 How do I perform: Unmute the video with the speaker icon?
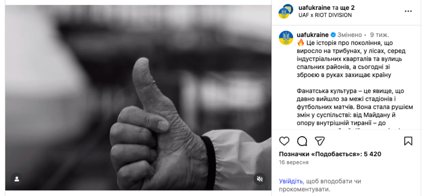point(260,179)
